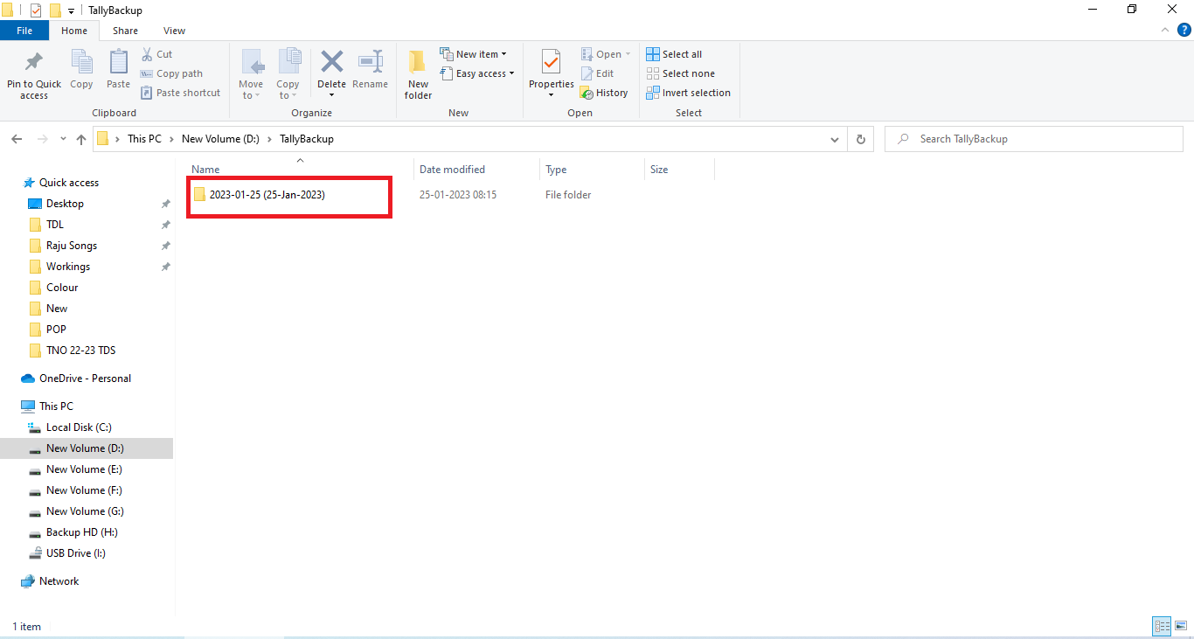1194x639 pixels.
Task: Open the TDL pinned folder
Action: coord(57,224)
